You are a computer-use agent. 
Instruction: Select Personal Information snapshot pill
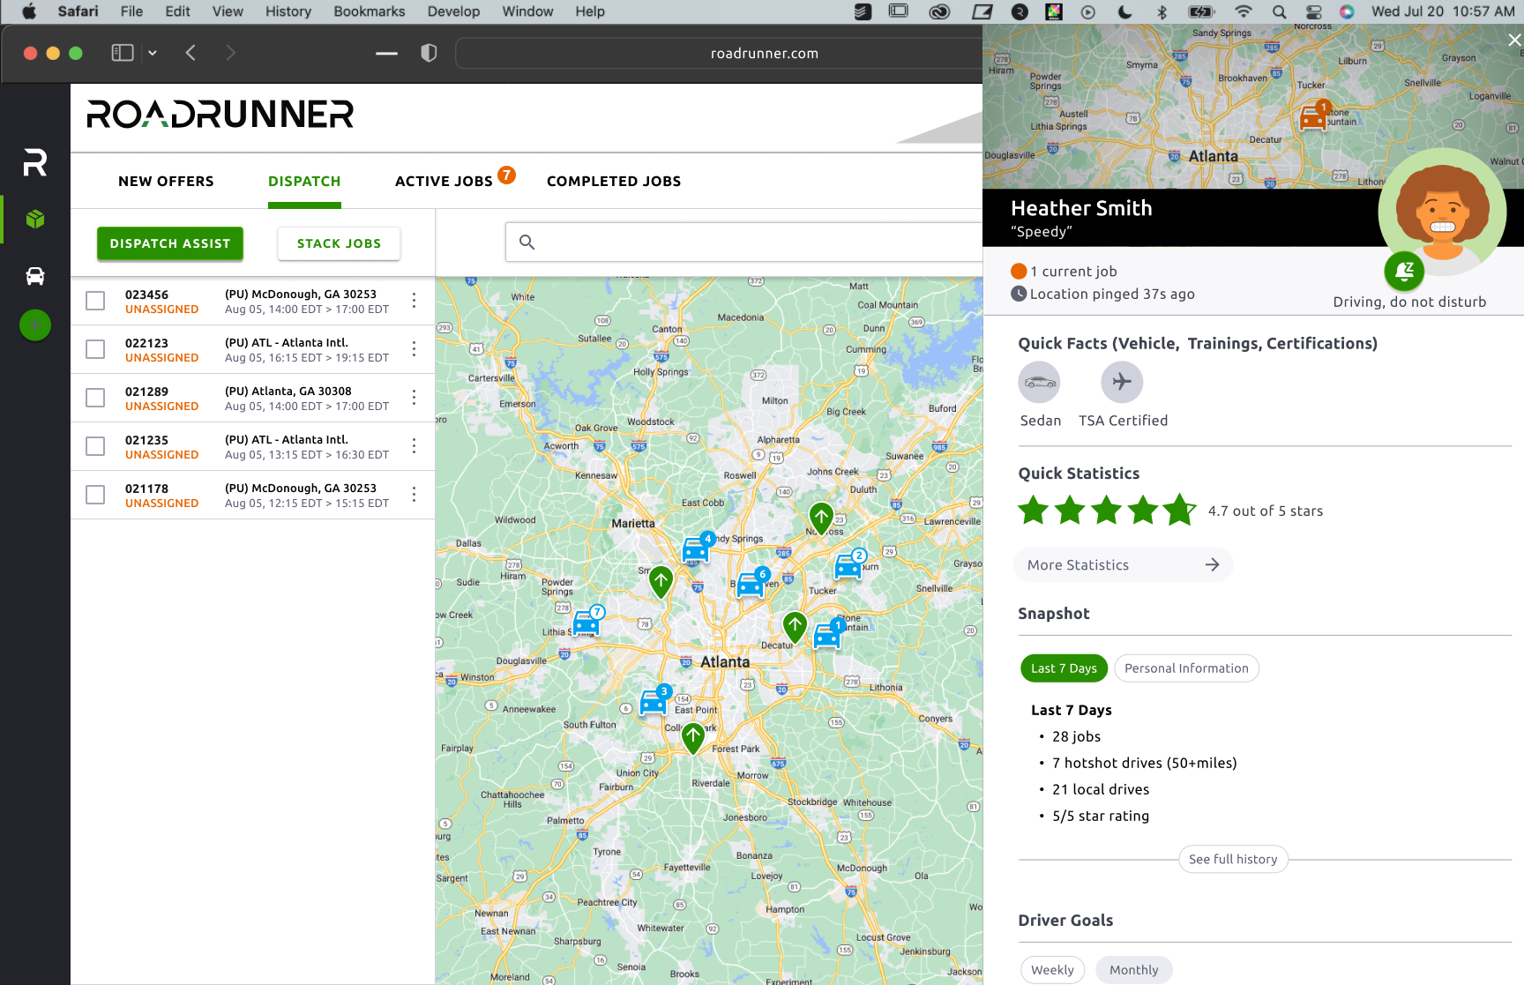[x=1186, y=668]
